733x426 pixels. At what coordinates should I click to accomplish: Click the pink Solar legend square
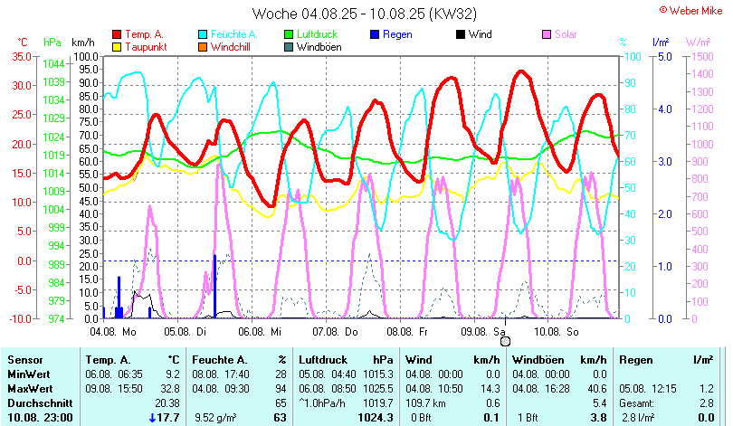pyautogui.click(x=547, y=34)
